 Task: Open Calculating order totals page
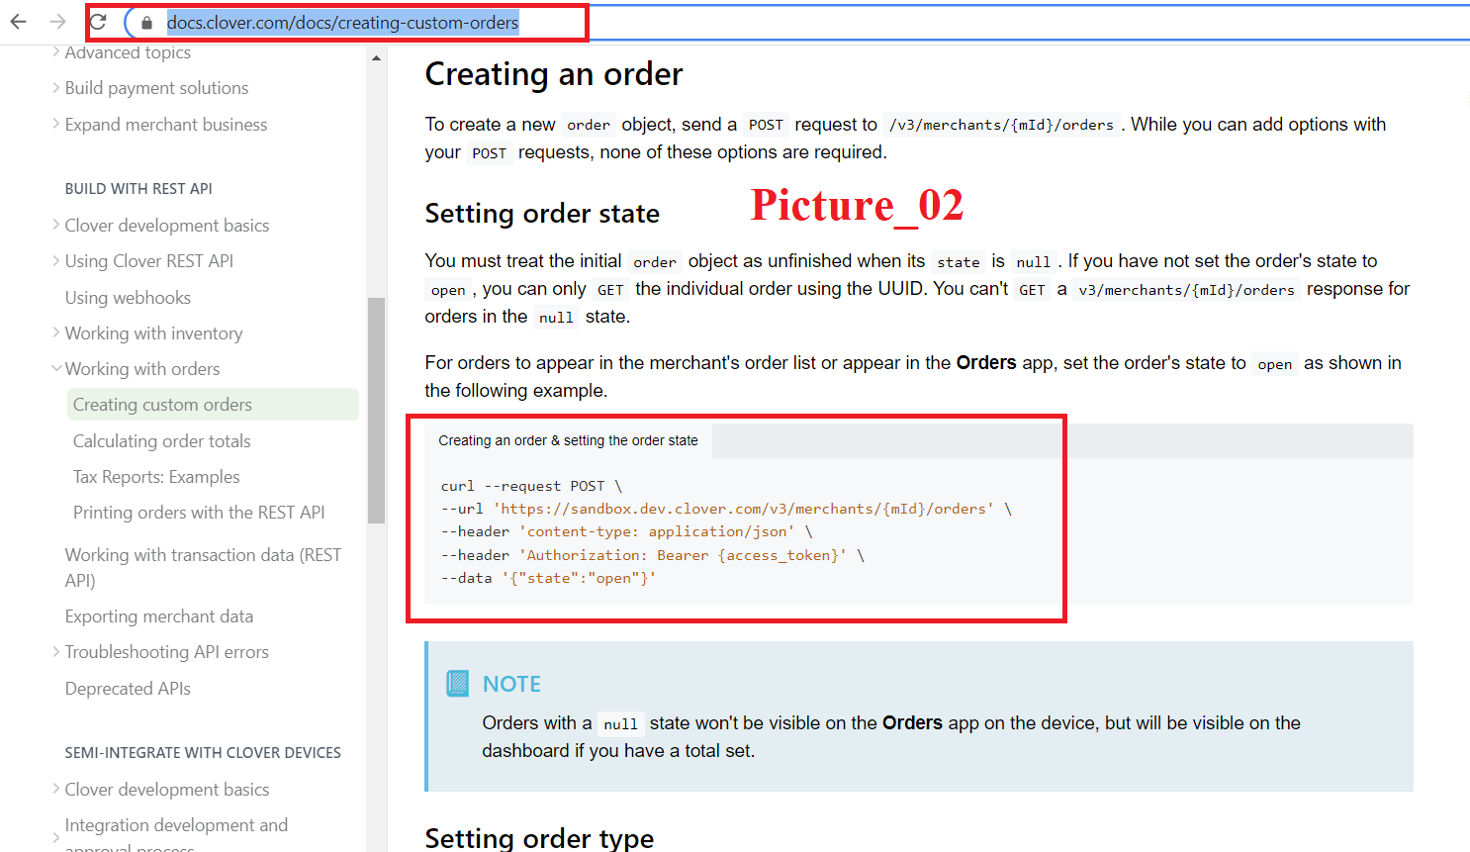161,441
